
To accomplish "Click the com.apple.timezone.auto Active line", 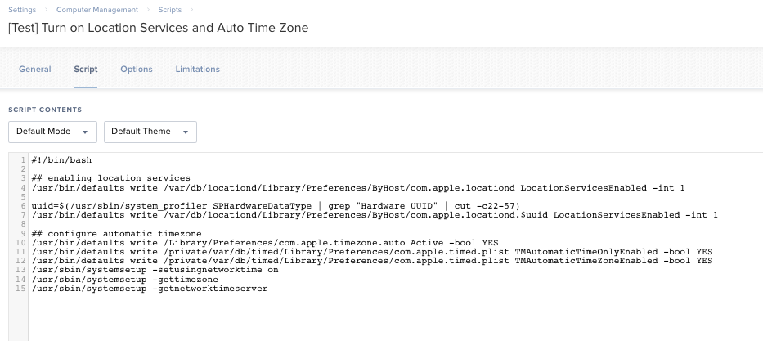I will [265, 243].
